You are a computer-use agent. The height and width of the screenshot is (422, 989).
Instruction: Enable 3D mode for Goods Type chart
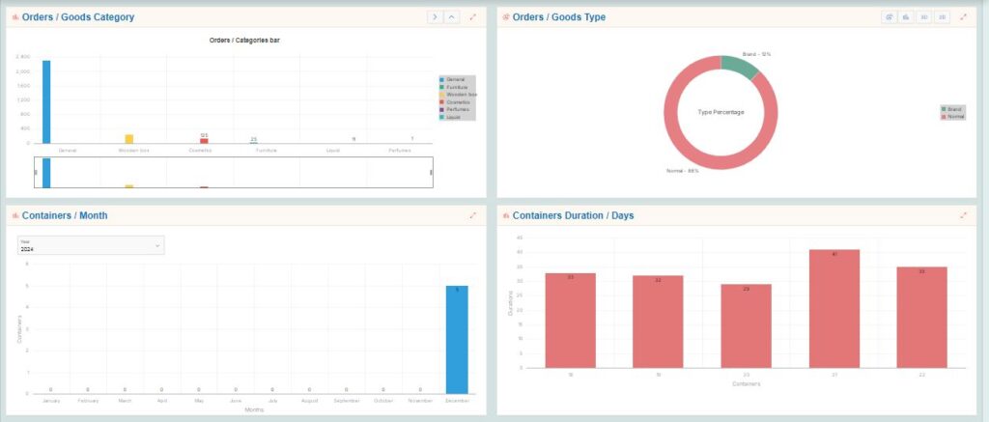924,17
